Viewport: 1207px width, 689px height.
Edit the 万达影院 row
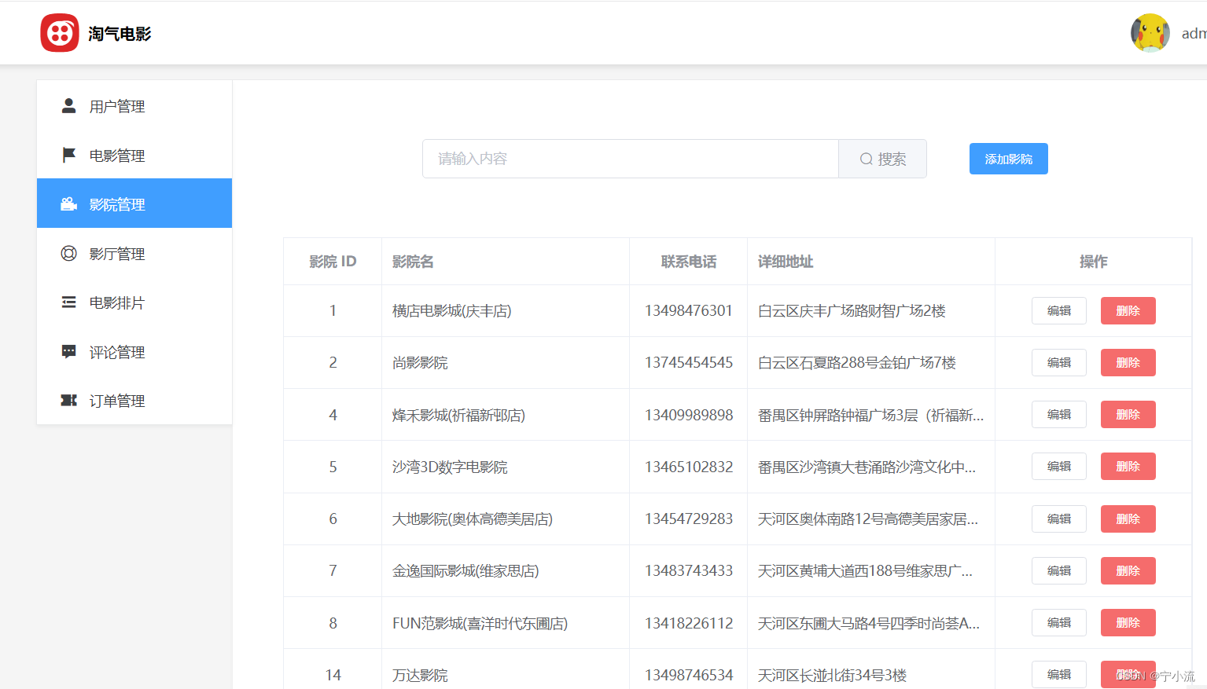1058,674
